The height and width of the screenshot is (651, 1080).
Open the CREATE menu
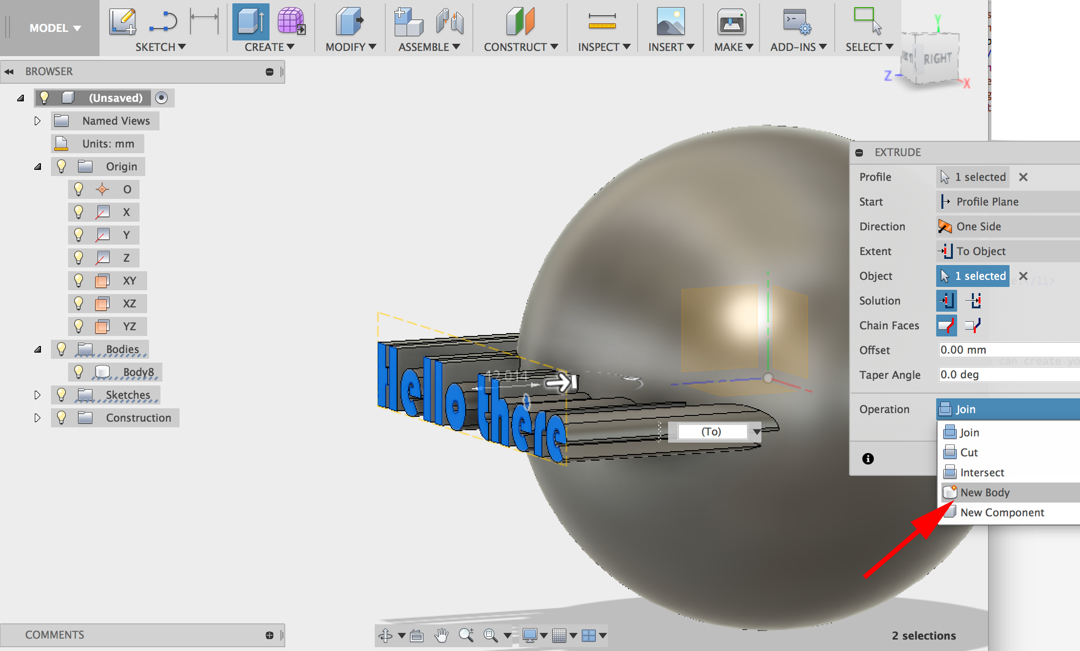pyautogui.click(x=270, y=47)
